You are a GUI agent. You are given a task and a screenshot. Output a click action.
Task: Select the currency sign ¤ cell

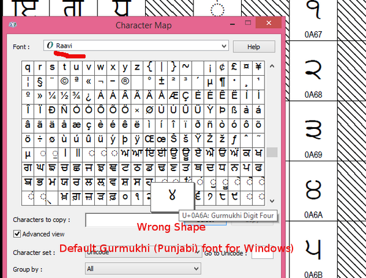(x=246, y=68)
